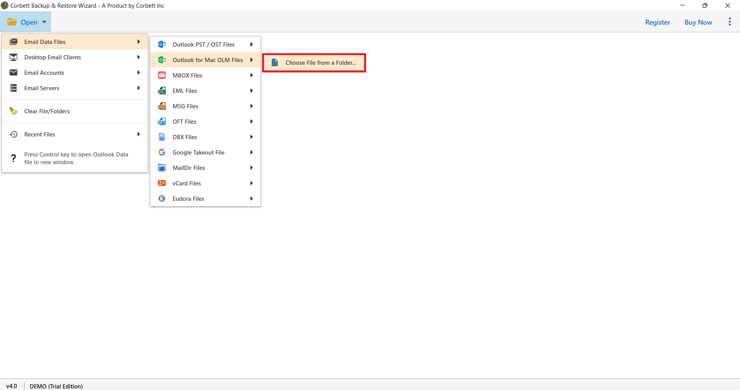Click the Email Data Files envelope icon
The width and height of the screenshot is (740, 390).
click(13, 42)
